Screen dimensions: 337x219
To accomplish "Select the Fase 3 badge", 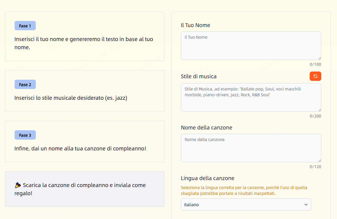I will 25,135.
